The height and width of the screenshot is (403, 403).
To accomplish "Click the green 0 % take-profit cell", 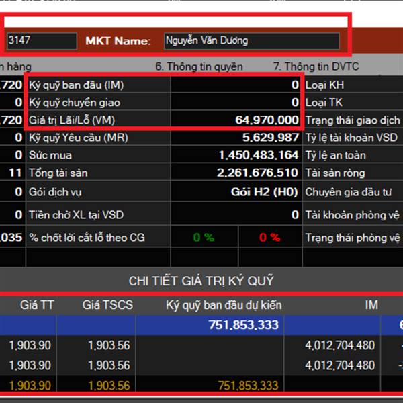I will [204, 238].
